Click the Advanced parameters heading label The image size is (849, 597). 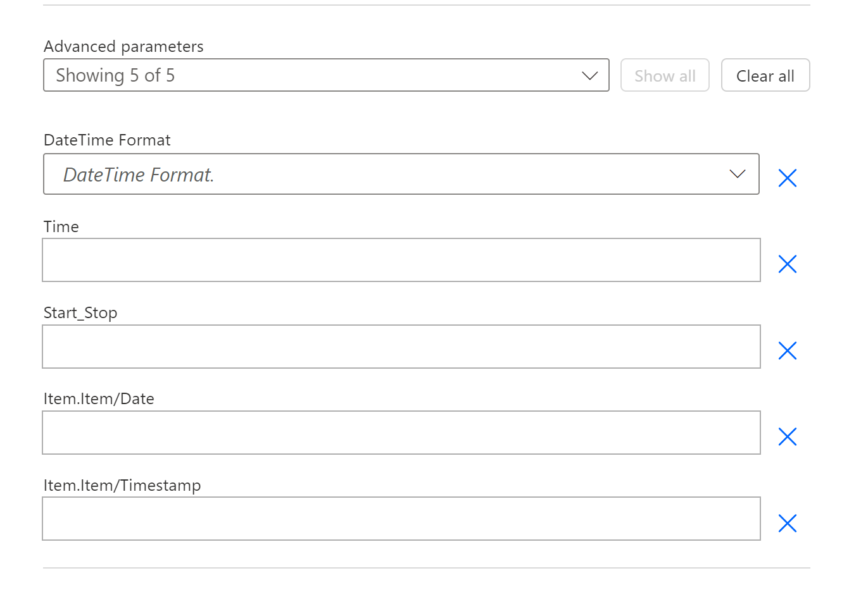click(123, 47)
